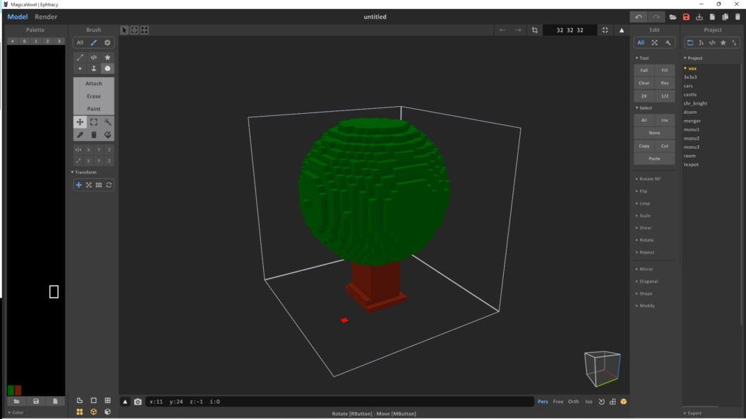Switch camera to Pers mode
Screen dimensions: 746x419
543,402
